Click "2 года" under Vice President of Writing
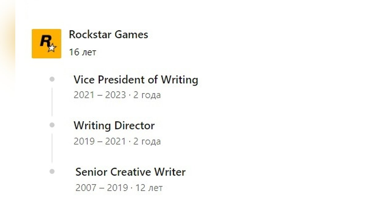 coord(147,95)
